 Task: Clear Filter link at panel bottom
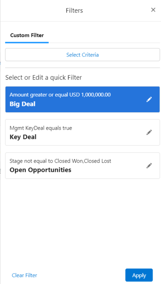[x=24, y=275]
